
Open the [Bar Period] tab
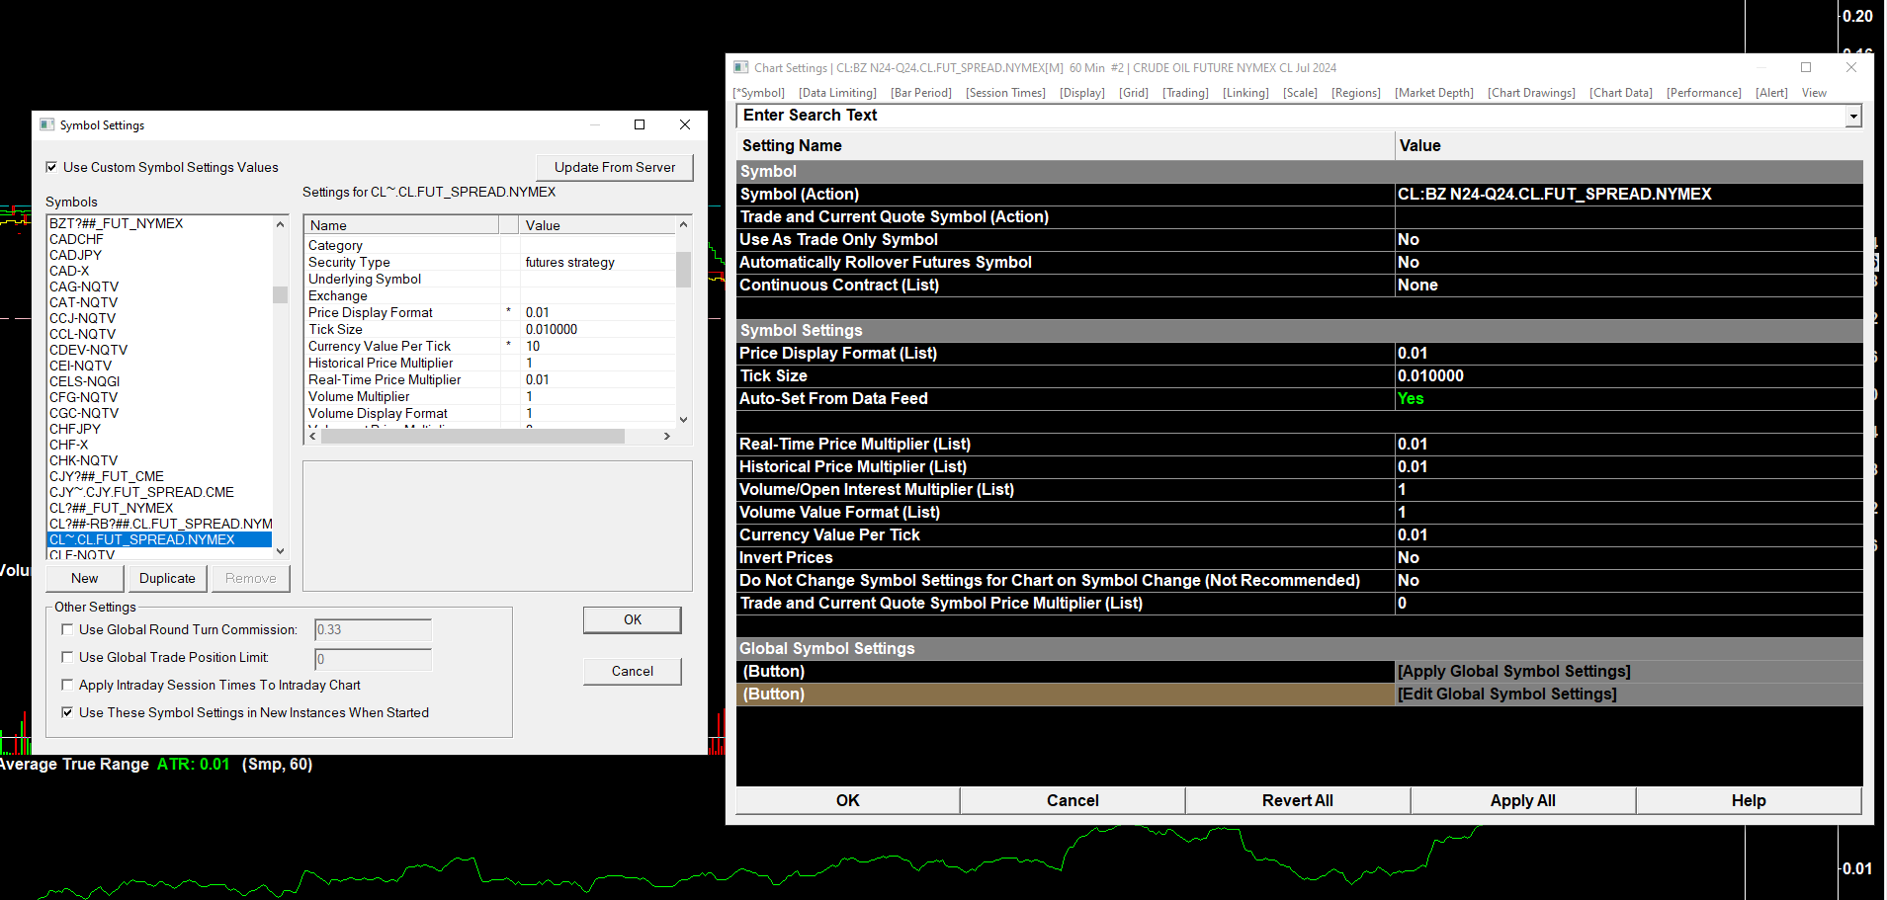click(921, 93)
